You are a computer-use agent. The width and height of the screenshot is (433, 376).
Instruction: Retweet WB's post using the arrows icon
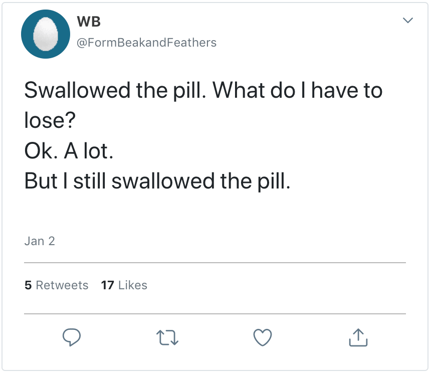(x=167, y=337)
